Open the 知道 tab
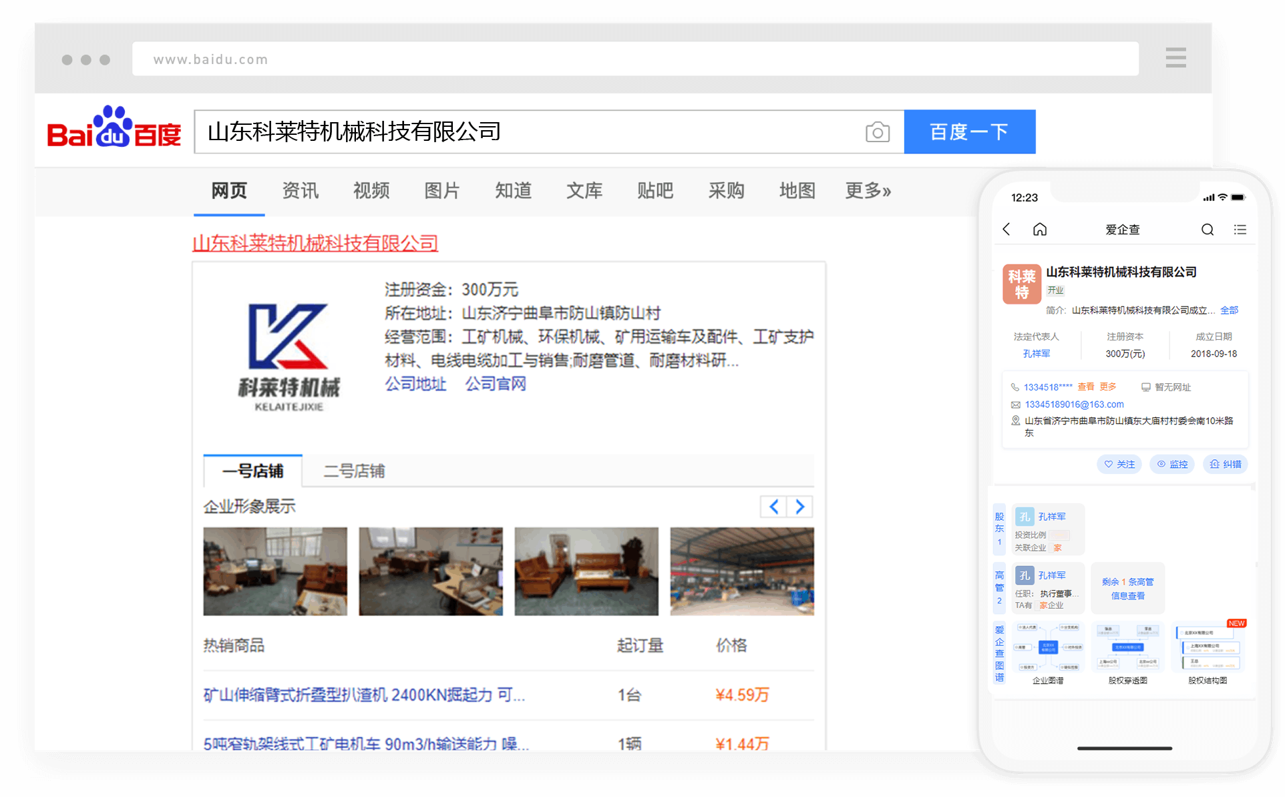The image size is (1285, 797). (x=514, y=191)
